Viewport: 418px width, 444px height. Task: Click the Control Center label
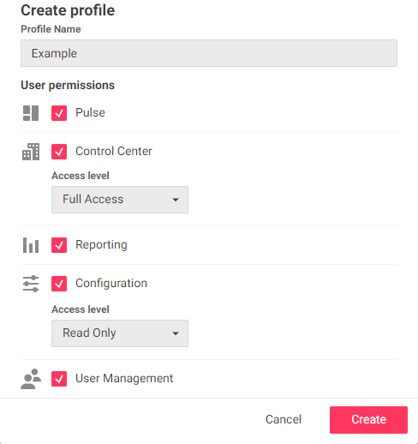114,151
